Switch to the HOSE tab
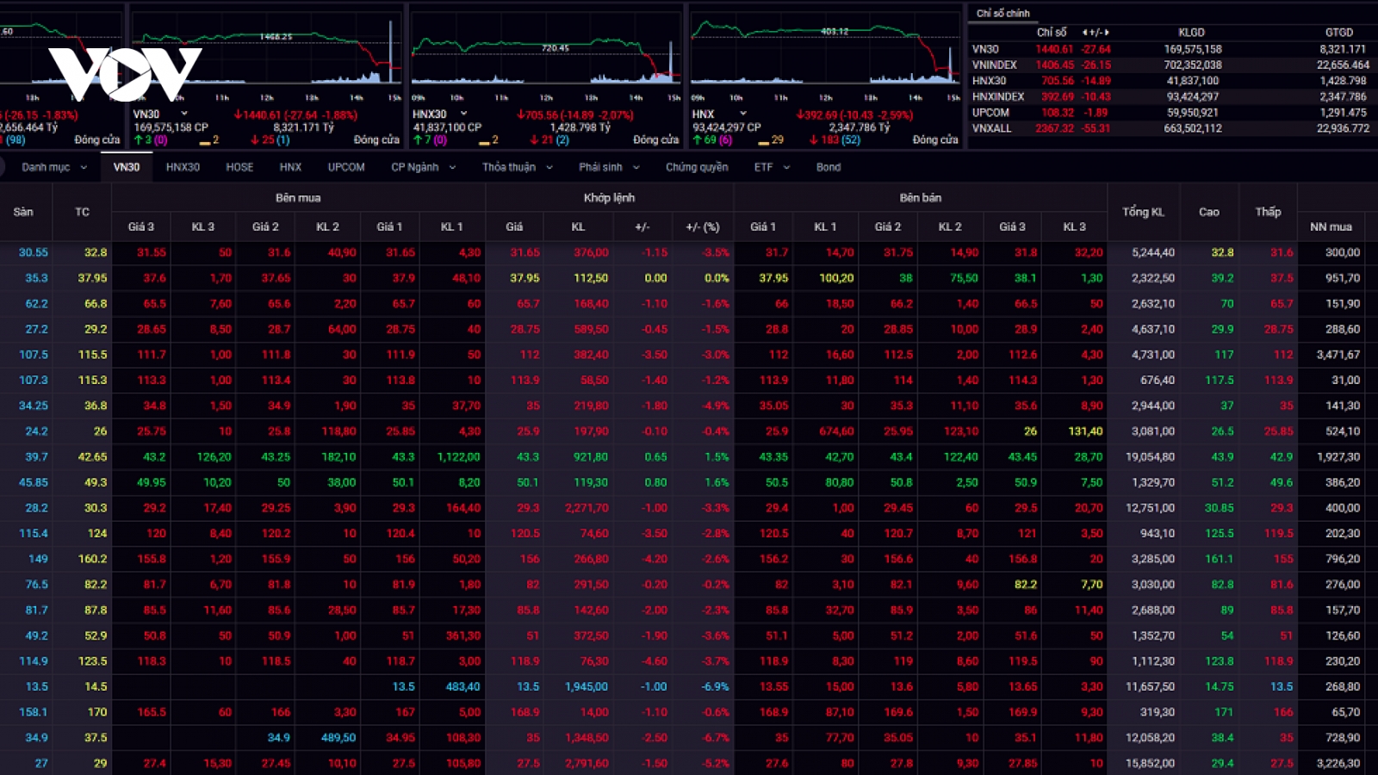1378x775 pixels. pyautogui.click(x=239, y=167)
